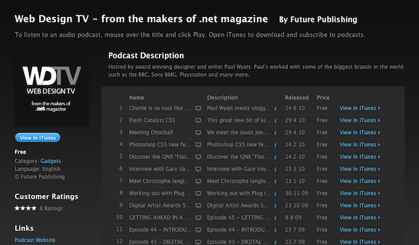
Task: Open info icon for This great new bit description
Action: coord(275,120)
